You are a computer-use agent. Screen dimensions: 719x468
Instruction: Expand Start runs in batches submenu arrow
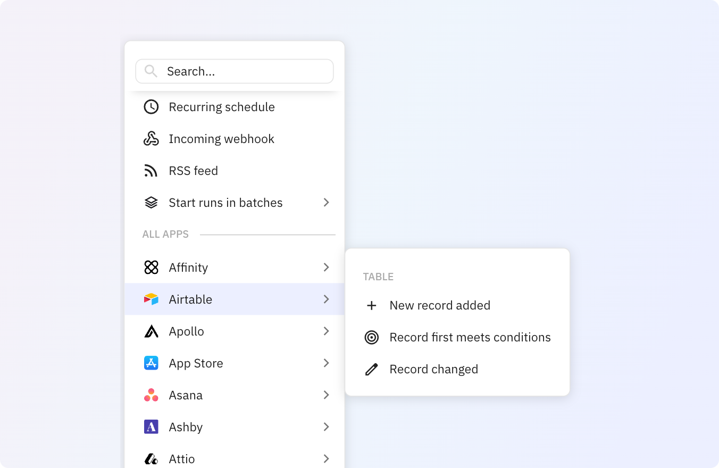pyautogui.click(x=327, y=203)
